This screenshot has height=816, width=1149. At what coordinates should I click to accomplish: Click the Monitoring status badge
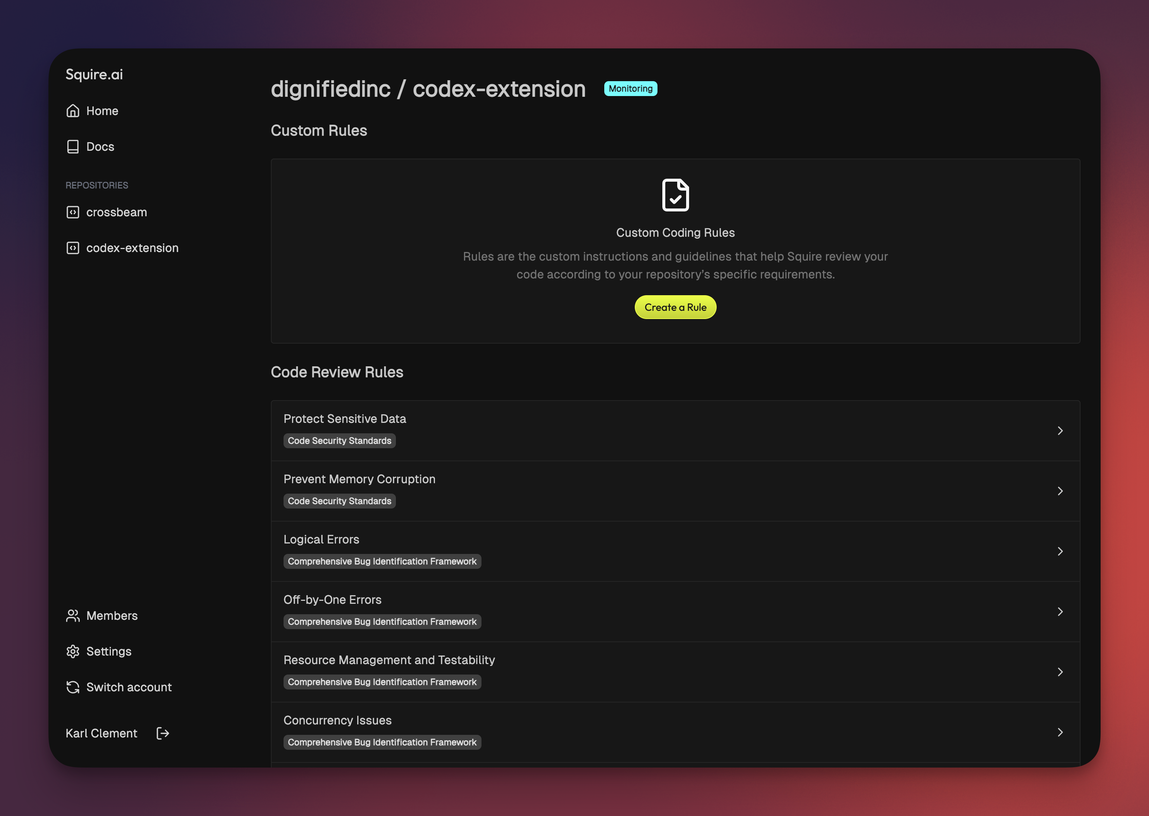click(x=630, y=89)
